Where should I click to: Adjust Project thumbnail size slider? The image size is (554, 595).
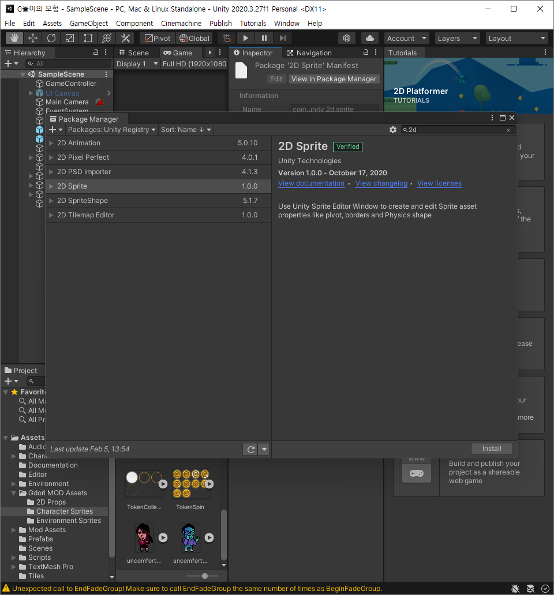click(x=205, y=576)
